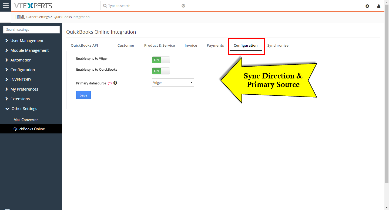Screen dimensions: 389x210
Task: Toggle Enable sync to Vtiger switch
Action: [161, 60]
